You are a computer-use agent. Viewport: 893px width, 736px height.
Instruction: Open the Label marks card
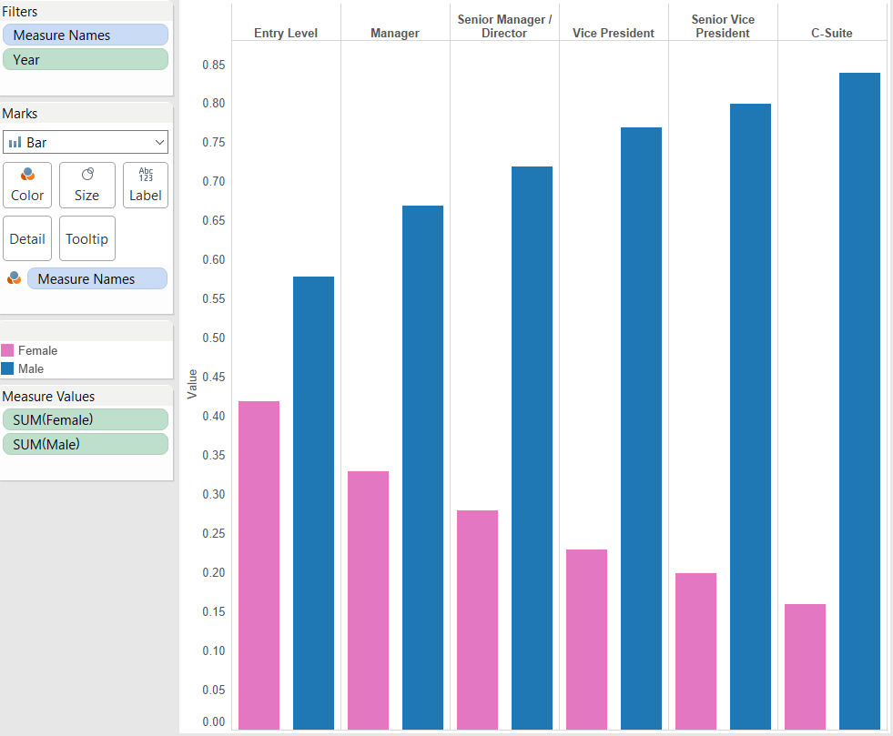click(x=146, y=185)
